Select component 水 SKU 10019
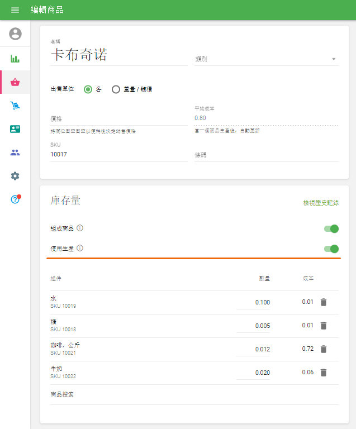Screen dimensions: 356x429 point(63,302)
